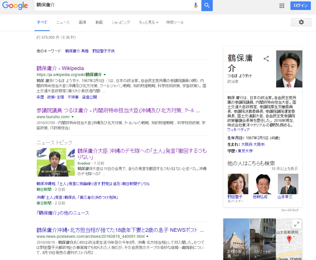Screen dimensions: 316x260
Task: Open the 朝日新聞デジタル news article link
Action: click(x=93, y=184)
